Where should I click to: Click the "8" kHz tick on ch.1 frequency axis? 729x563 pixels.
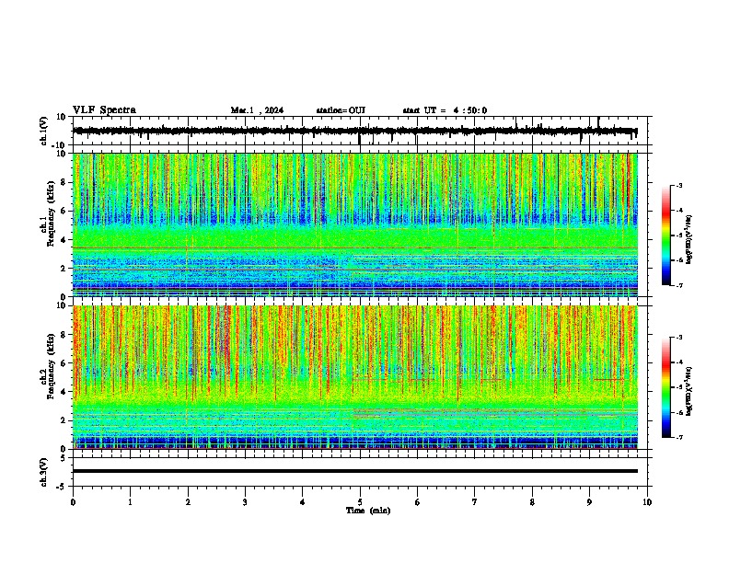(64, 182)
